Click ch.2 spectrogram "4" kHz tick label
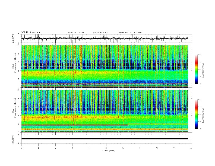 coord(19,116)
